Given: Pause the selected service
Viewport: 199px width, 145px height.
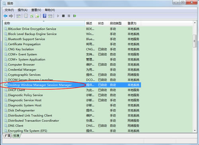Looking at the screenshot, I should (x=69, y=16).
